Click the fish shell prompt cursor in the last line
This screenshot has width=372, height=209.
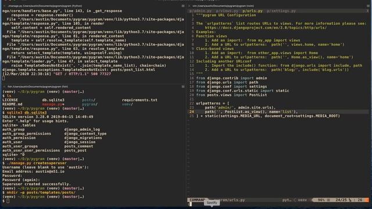click(8, 201)
